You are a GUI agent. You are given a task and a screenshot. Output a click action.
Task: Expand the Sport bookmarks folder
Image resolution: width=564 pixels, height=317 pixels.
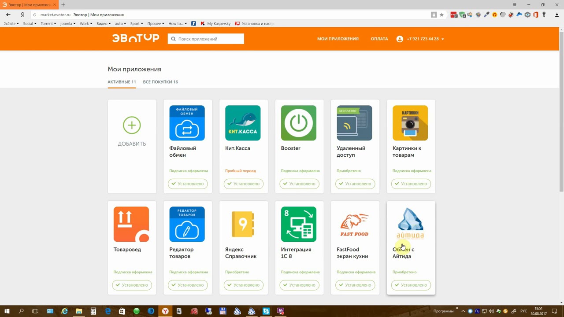[x=137, y=24]
